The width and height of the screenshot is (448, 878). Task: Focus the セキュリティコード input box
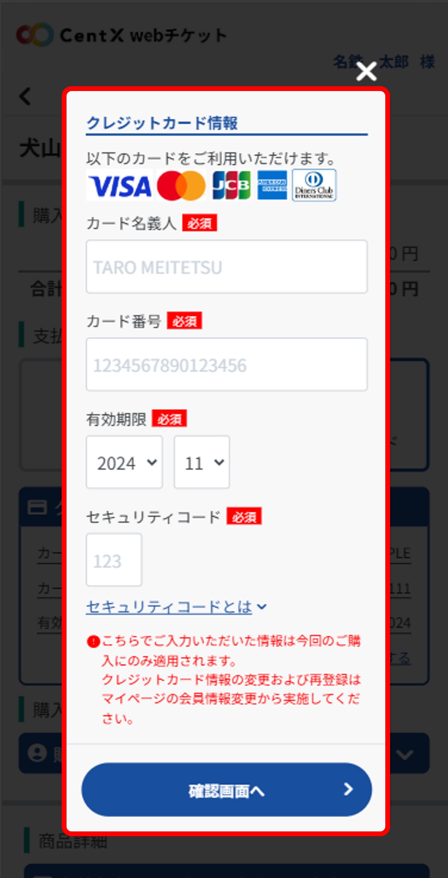pyautogui.click(x=114, y=560)
